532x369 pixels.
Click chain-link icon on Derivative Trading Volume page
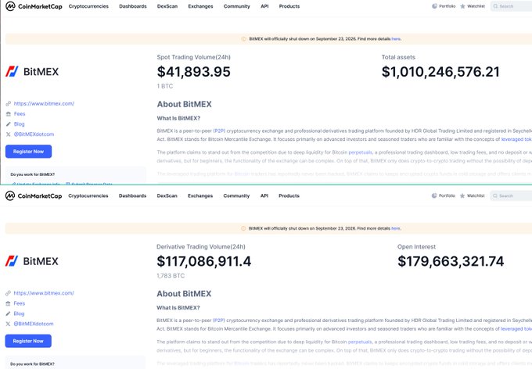[8, 293]
